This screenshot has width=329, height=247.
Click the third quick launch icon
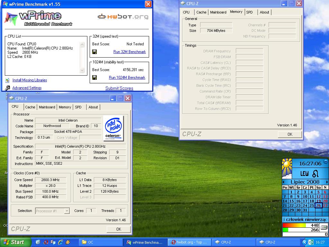(53, 242)
